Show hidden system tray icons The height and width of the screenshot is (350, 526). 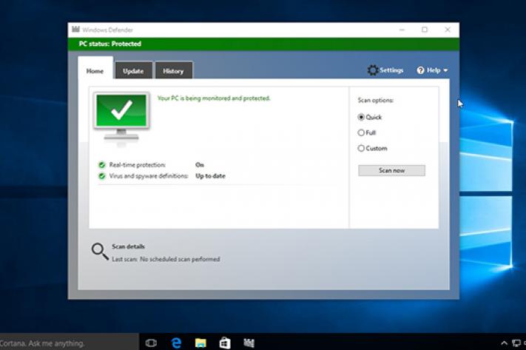[505, 343]
